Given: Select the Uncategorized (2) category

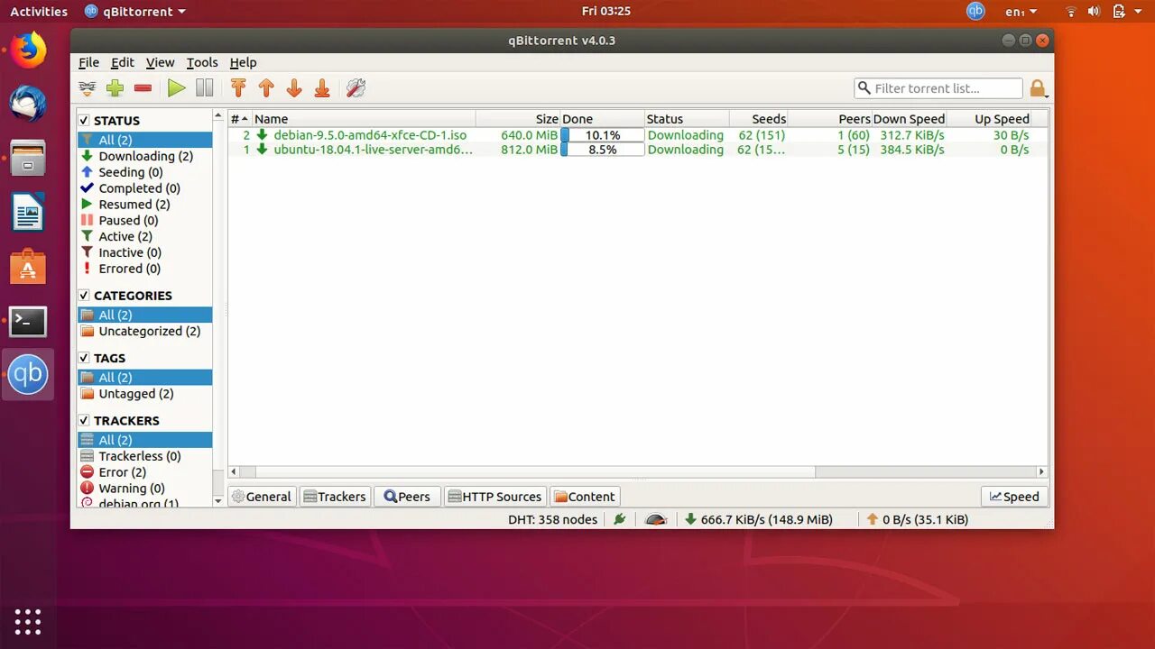Looking at the screenshot, I should (x=144, y=331).
